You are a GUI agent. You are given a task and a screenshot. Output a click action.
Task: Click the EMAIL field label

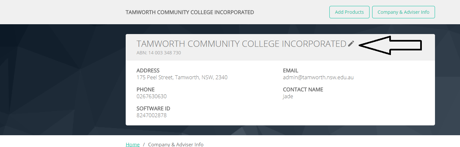point(291,70)
